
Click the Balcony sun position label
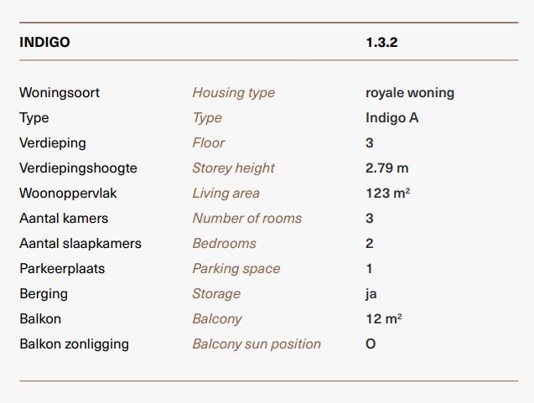coord(257,344)
